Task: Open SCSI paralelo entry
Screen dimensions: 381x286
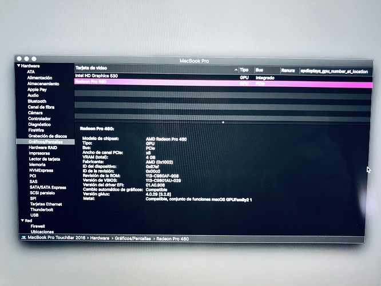Action: [x=42, y=193]
